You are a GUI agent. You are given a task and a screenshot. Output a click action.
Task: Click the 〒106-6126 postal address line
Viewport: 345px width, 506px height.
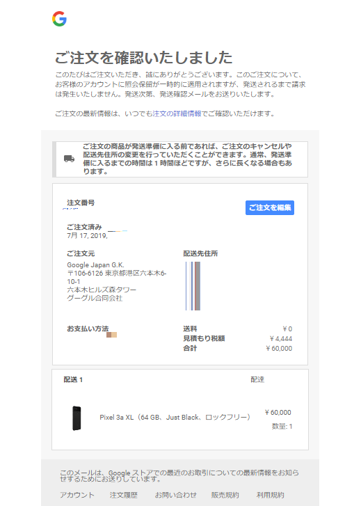pos(116,277)
